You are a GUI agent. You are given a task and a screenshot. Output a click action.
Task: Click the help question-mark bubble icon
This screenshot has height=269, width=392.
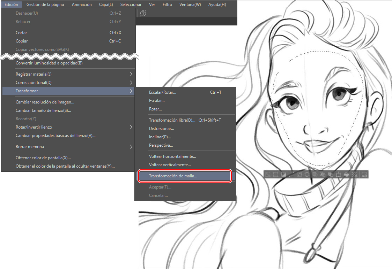(x=143, y=13)
